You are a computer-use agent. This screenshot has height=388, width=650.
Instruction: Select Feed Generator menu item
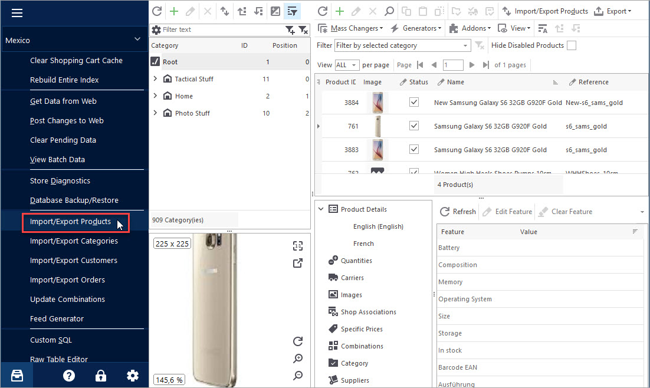coord(57,319)
